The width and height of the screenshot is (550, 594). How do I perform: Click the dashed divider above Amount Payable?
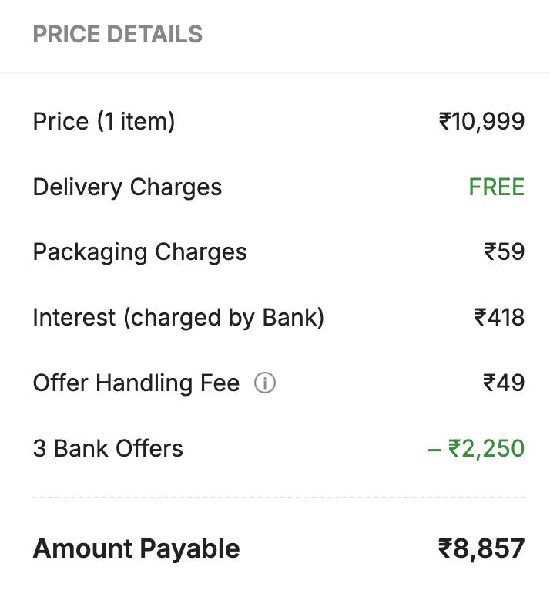pyautogui.click(x=278, y=498)
